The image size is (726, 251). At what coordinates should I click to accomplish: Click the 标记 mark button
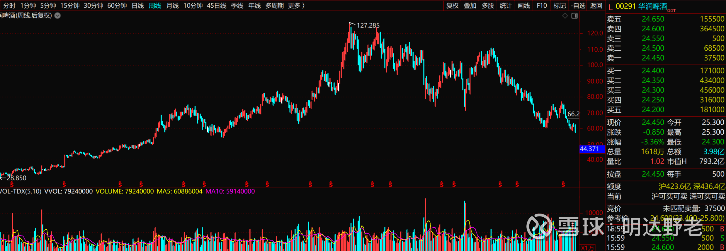point(560,6)
